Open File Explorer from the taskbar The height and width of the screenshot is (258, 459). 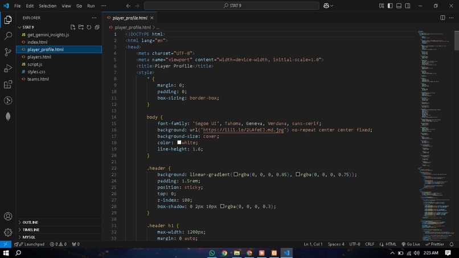(236, 253)
